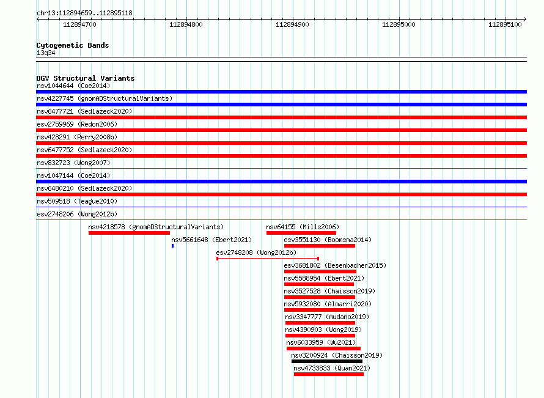Click the red bar under nsv3347777
544x398 pixels.
pos(320,323)
